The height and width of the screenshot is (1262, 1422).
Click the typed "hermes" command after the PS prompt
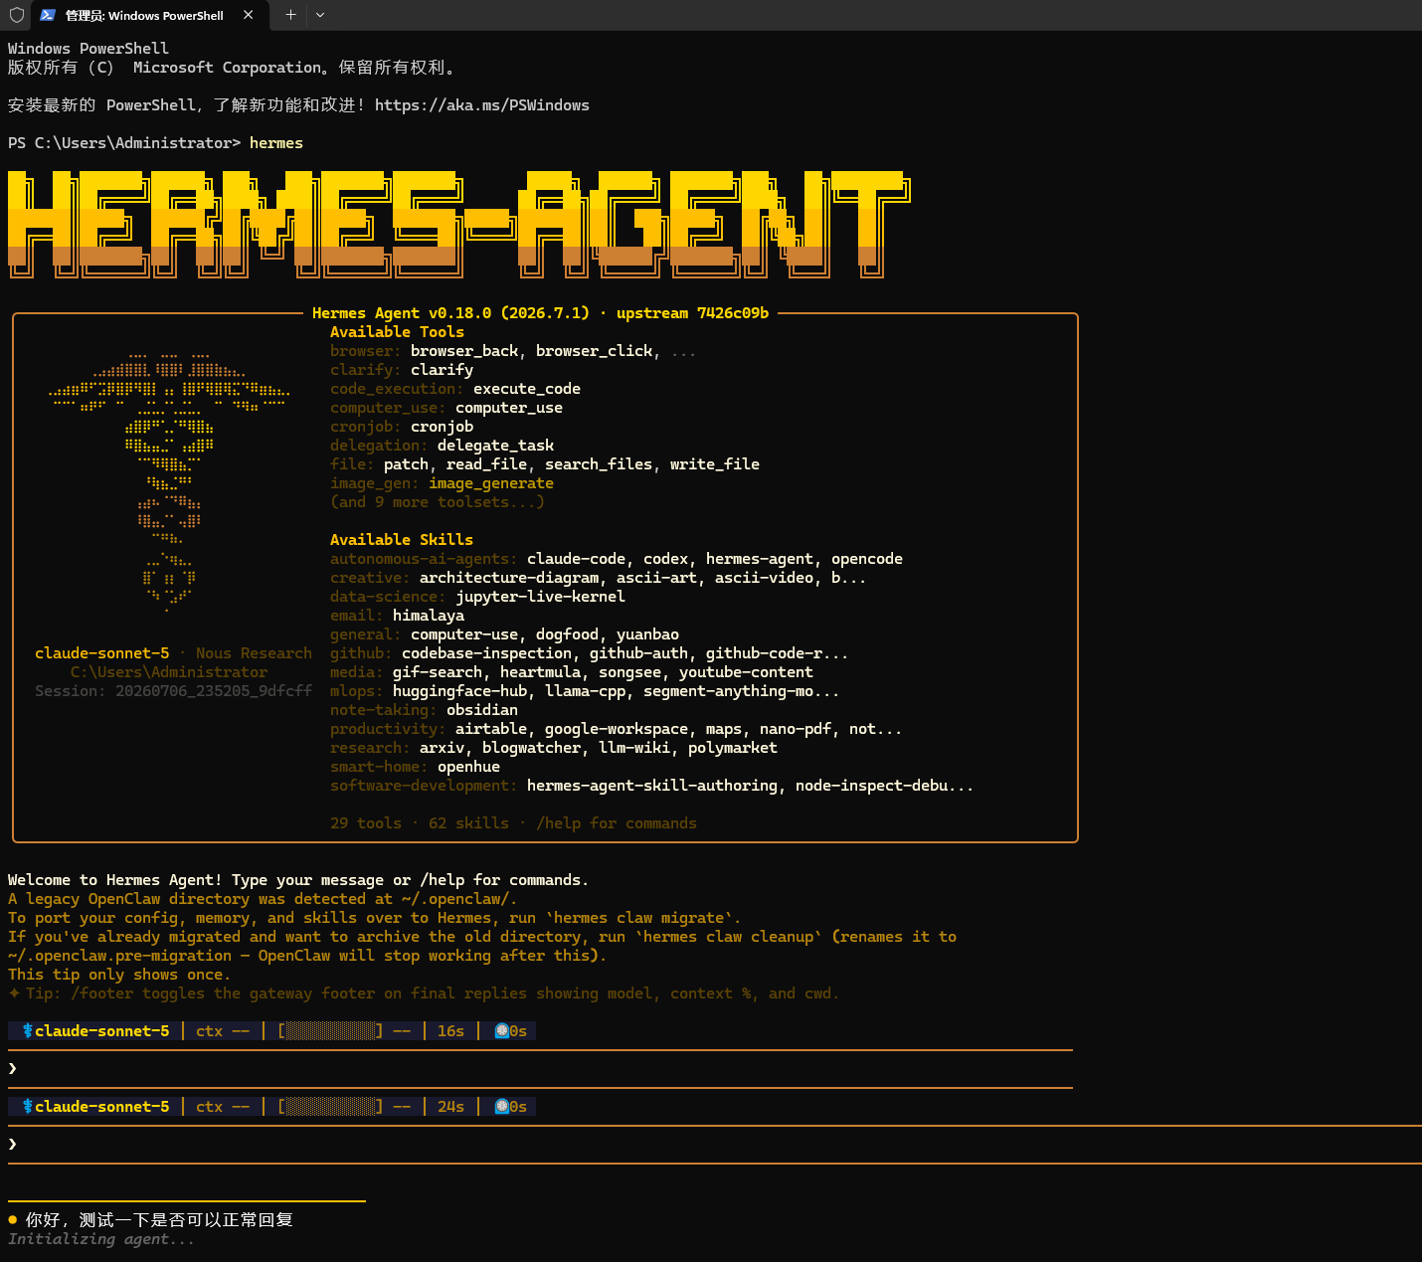tap(276, 143)
